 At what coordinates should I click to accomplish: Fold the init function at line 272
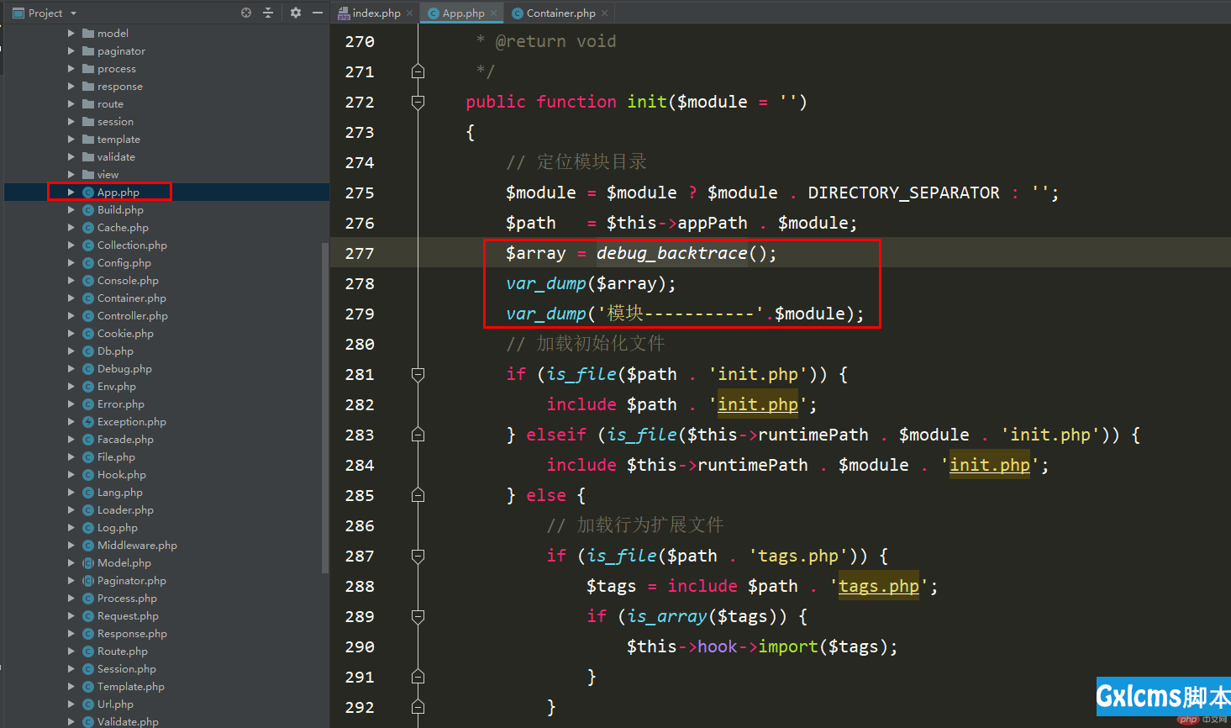coord(418,102)
